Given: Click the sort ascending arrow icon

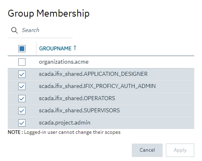Looking at the screenshot, I should tap(75, 48).
